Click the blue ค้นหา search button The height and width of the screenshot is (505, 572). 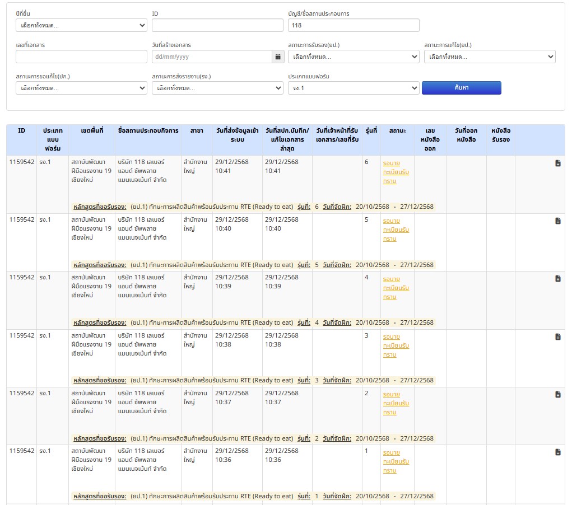coord(461,88)
